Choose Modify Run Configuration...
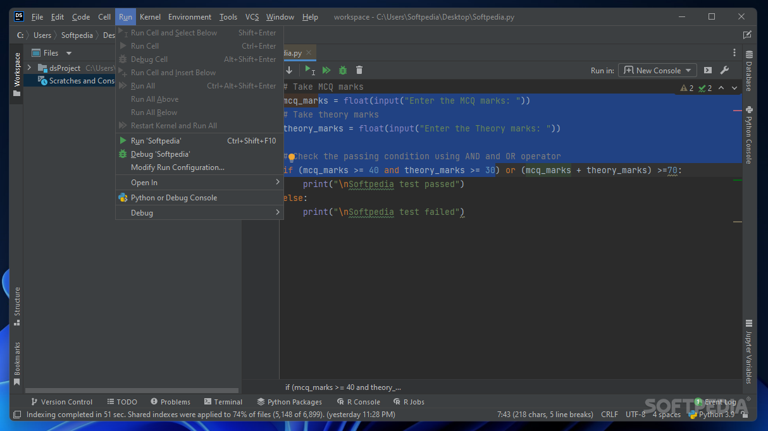This screenshot has height=431, width=768. pos(199,167)
